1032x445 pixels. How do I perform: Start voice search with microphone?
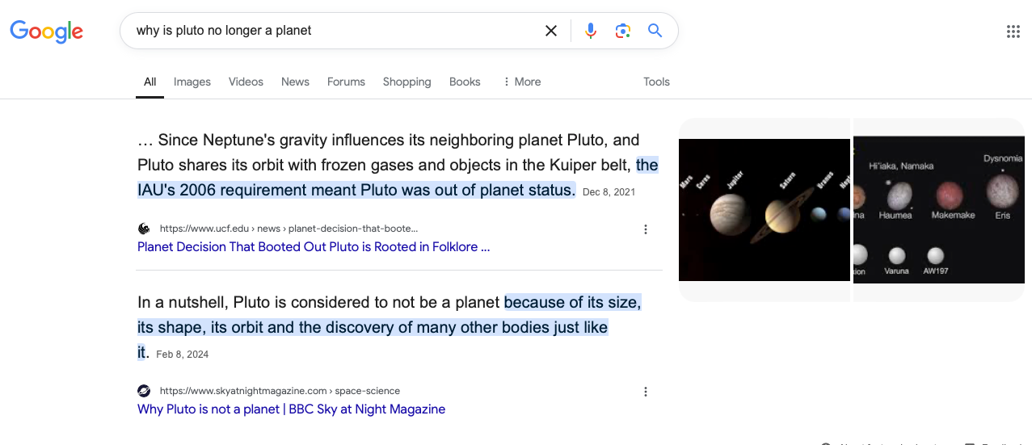tap(591, 31)
